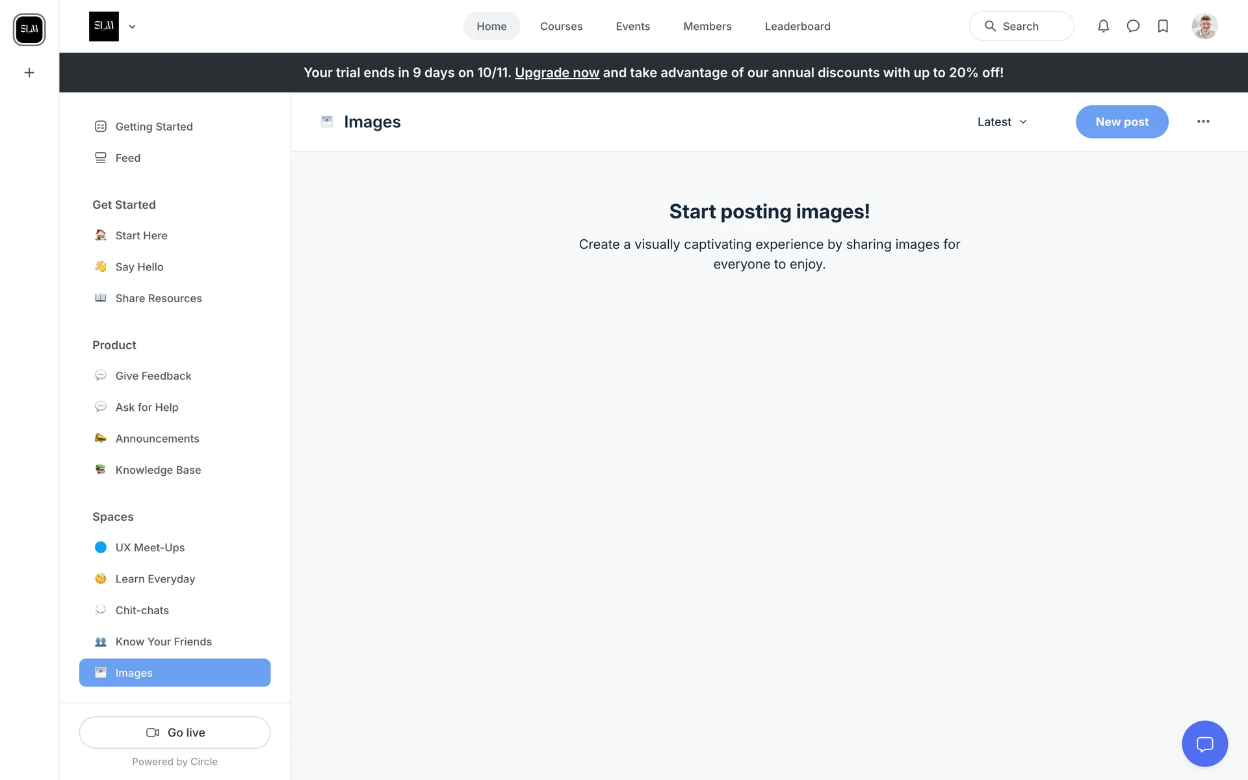Click the three-dot more options icon
The width and height of the screenshot is (1248, 780).
point(1203,122)
